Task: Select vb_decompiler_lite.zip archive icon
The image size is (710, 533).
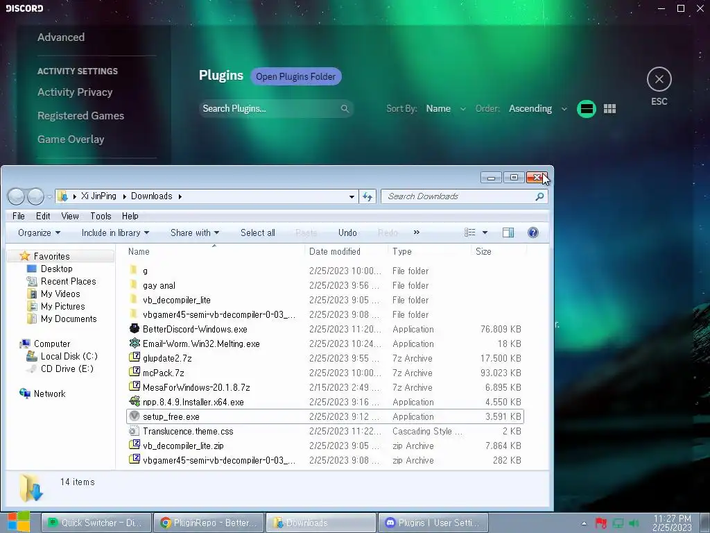Action: pos(134,445)
